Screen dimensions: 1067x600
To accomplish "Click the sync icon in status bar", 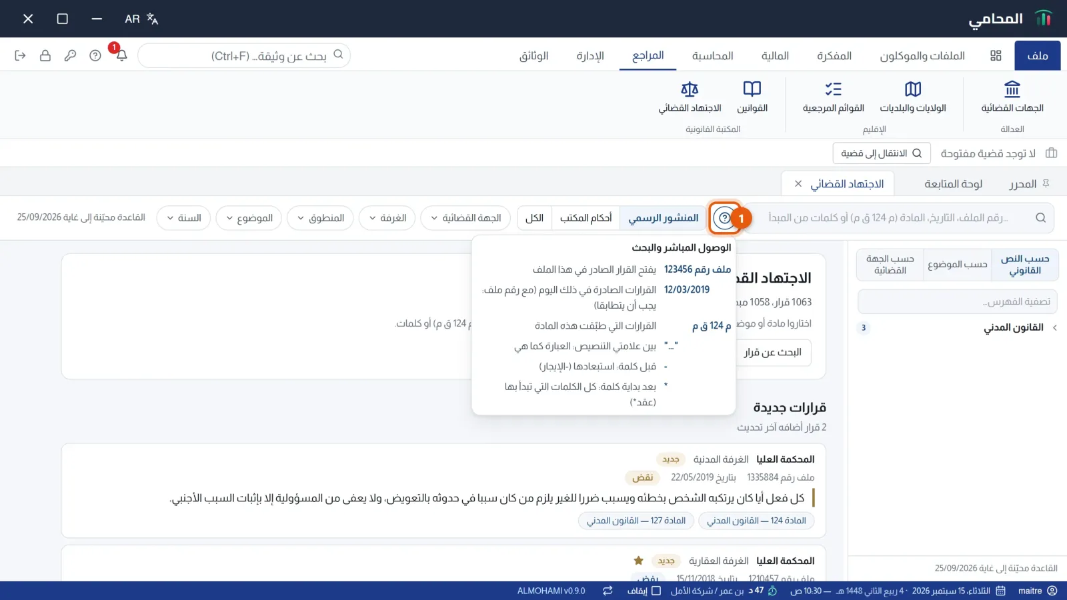I will coord(608,591).
